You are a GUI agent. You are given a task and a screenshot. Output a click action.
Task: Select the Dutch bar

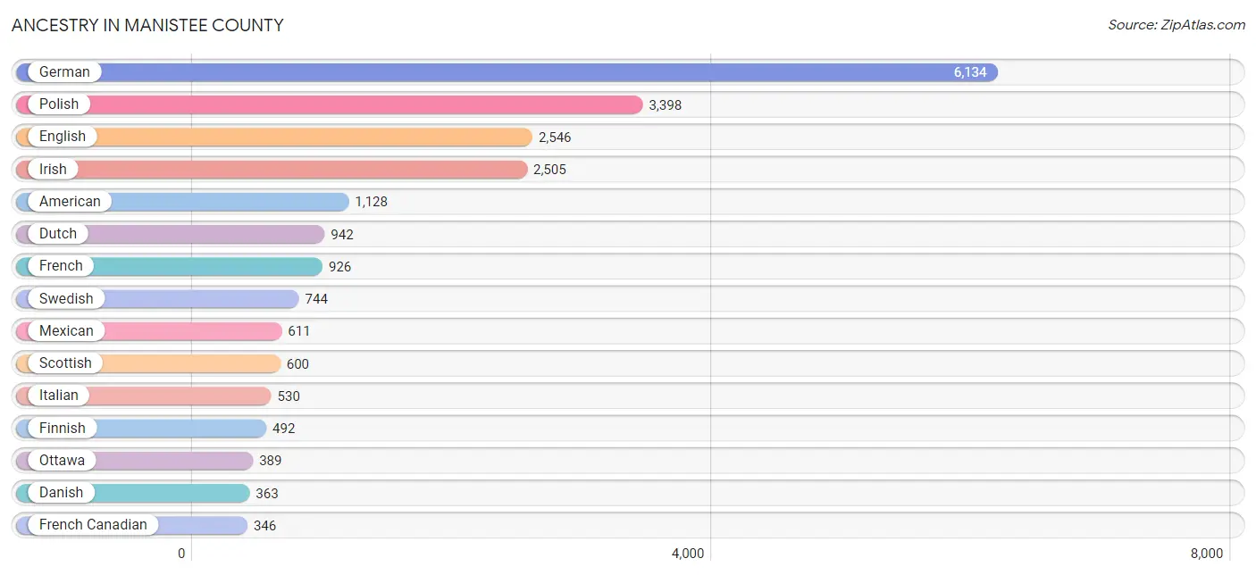coord(170,234)
